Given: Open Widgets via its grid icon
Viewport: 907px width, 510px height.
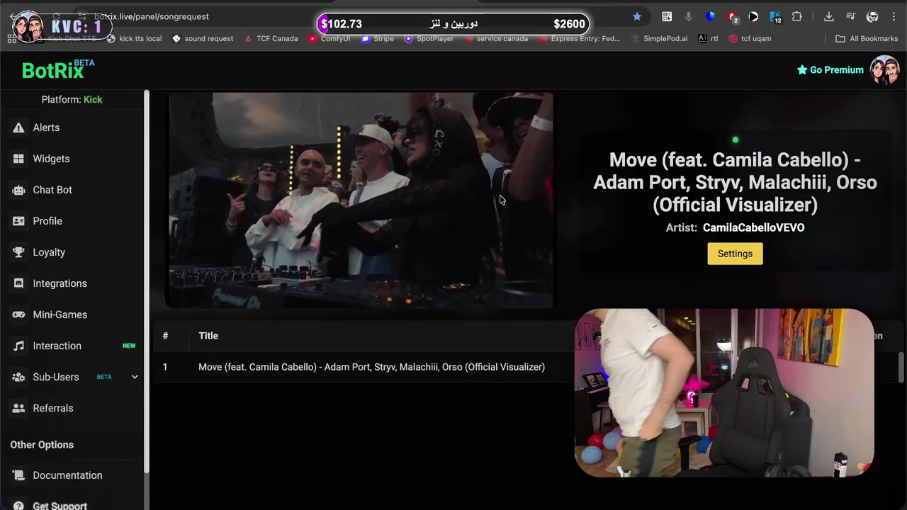Looking at the screenshot, I should (x=18, y=159).
